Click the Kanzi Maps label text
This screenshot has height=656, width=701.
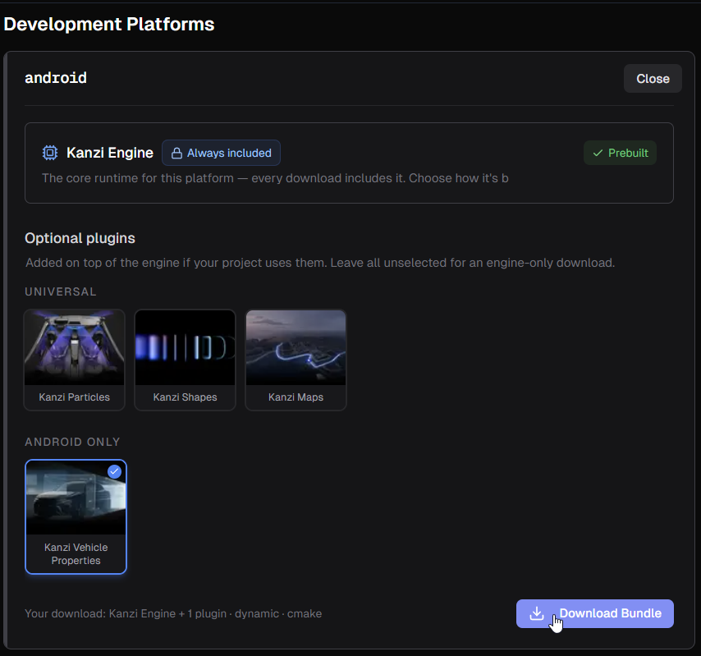(x=296, y=397)
